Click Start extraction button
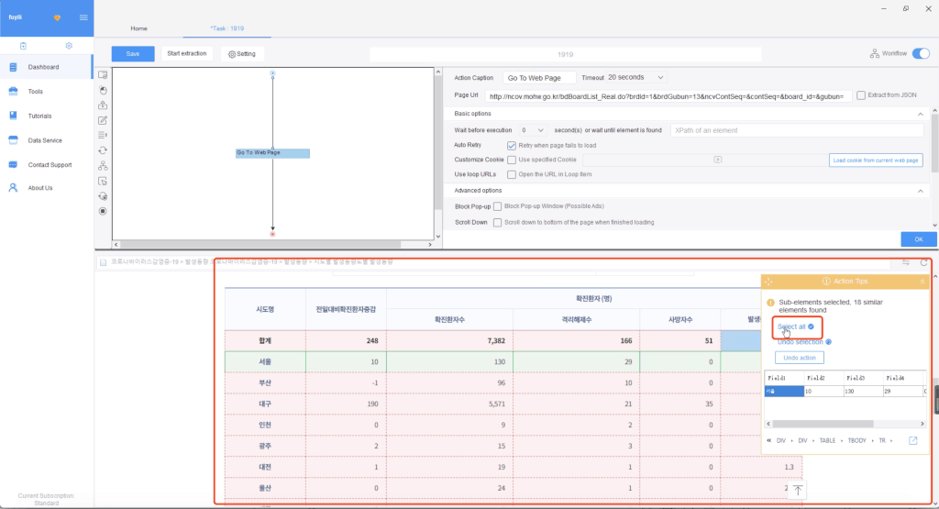The height and width of the screenshot is (509, 939). pos(187,54)
